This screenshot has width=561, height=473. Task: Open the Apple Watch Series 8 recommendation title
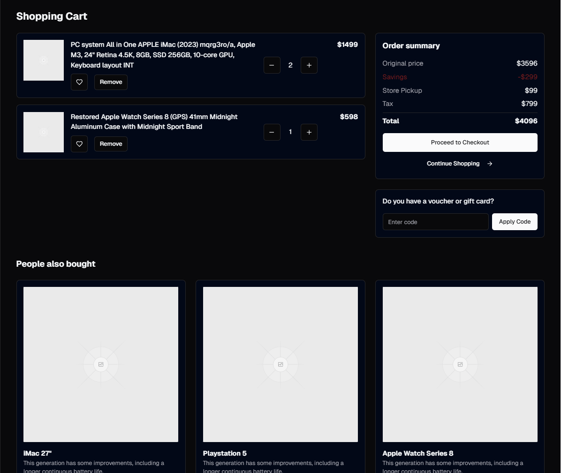coord(418,453)
